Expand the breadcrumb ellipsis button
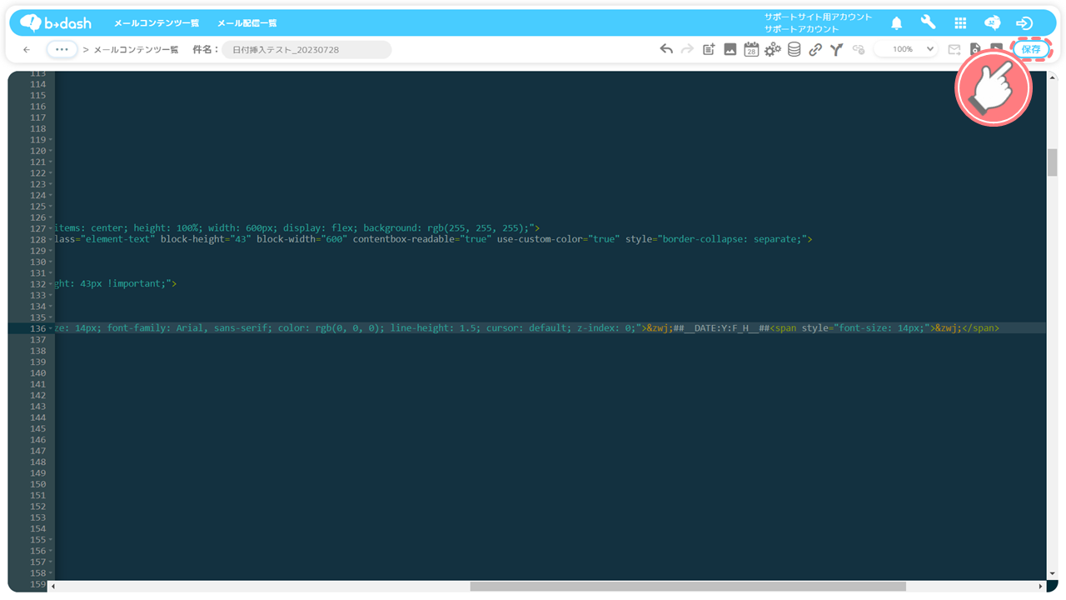The height and width of the screenshot is (600, 1066). [x=62, y=49]
